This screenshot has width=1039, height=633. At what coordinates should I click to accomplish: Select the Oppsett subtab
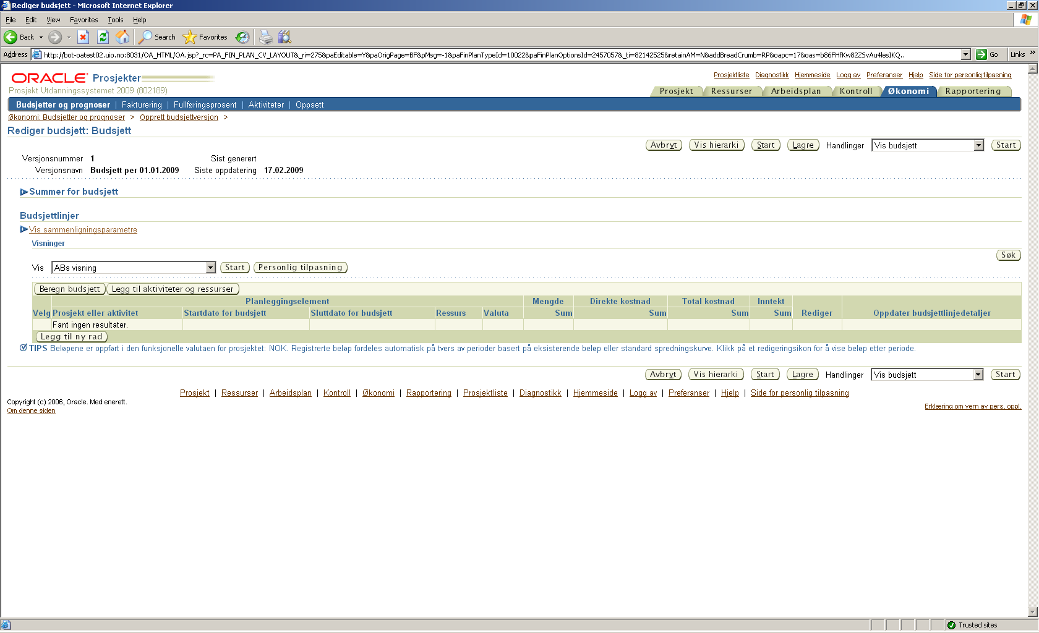(x=309, y=105)
